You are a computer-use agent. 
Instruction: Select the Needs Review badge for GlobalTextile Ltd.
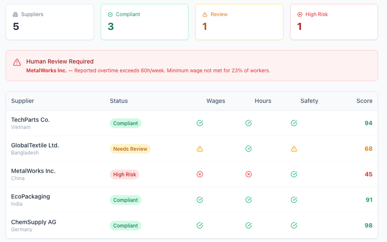[130, 149]
